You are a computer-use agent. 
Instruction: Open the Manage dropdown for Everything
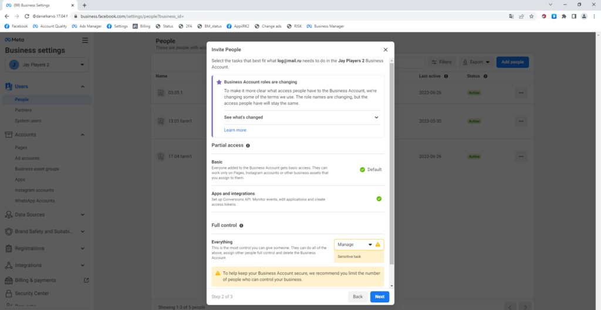[x=355, y=244]
